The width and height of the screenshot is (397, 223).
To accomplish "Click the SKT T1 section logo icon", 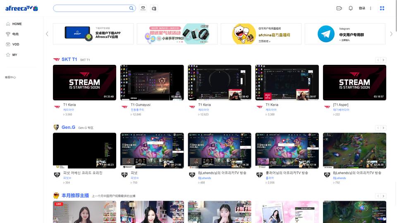I will click(56, 59).
